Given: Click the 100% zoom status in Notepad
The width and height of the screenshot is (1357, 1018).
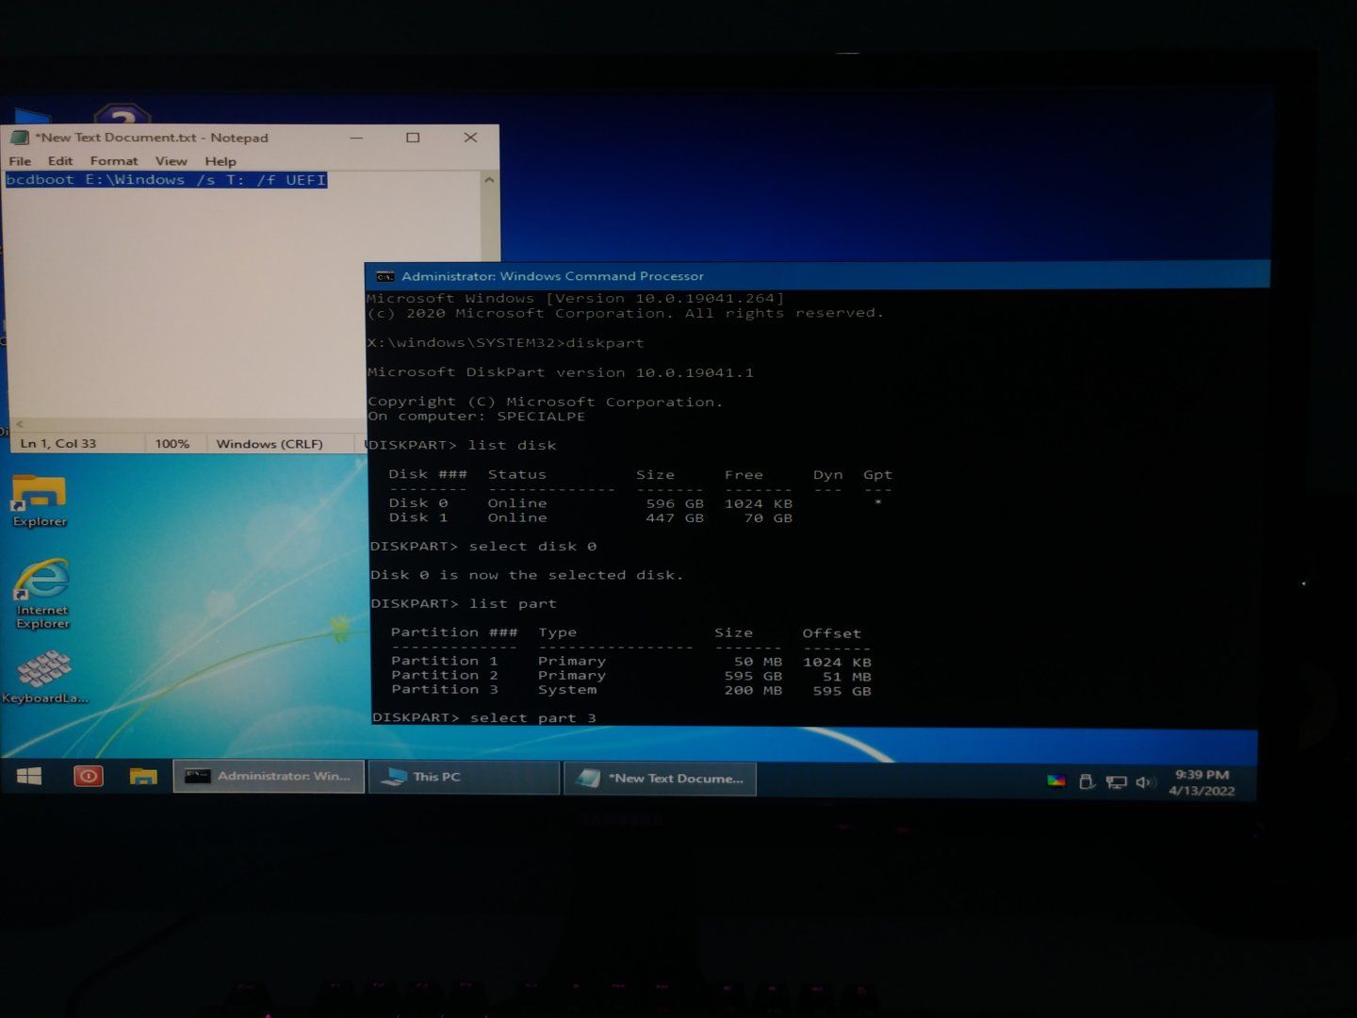Looking at the screenshot, I should pyautogui.click(x=172, y=443).
